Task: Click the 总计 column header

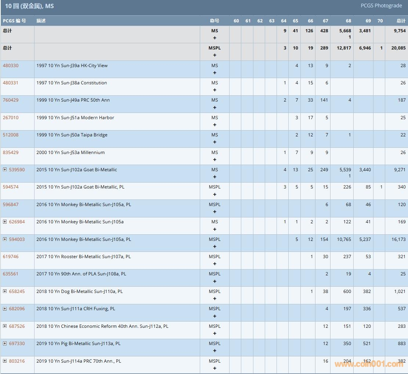Action: pyautogui.click(x=401, y=21)
